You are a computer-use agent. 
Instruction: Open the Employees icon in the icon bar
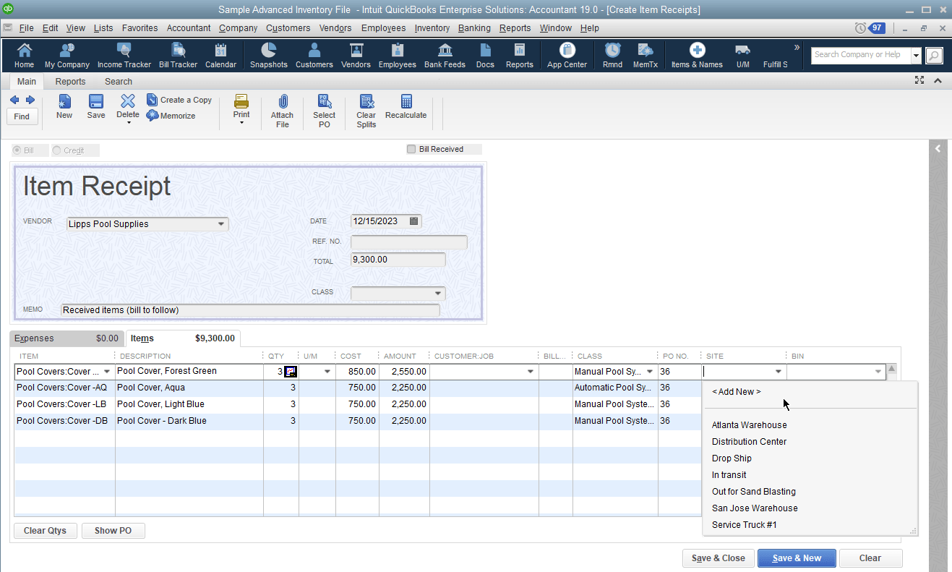click(x=397, y=56)
